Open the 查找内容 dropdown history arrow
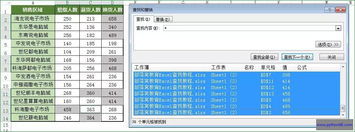 338,28
